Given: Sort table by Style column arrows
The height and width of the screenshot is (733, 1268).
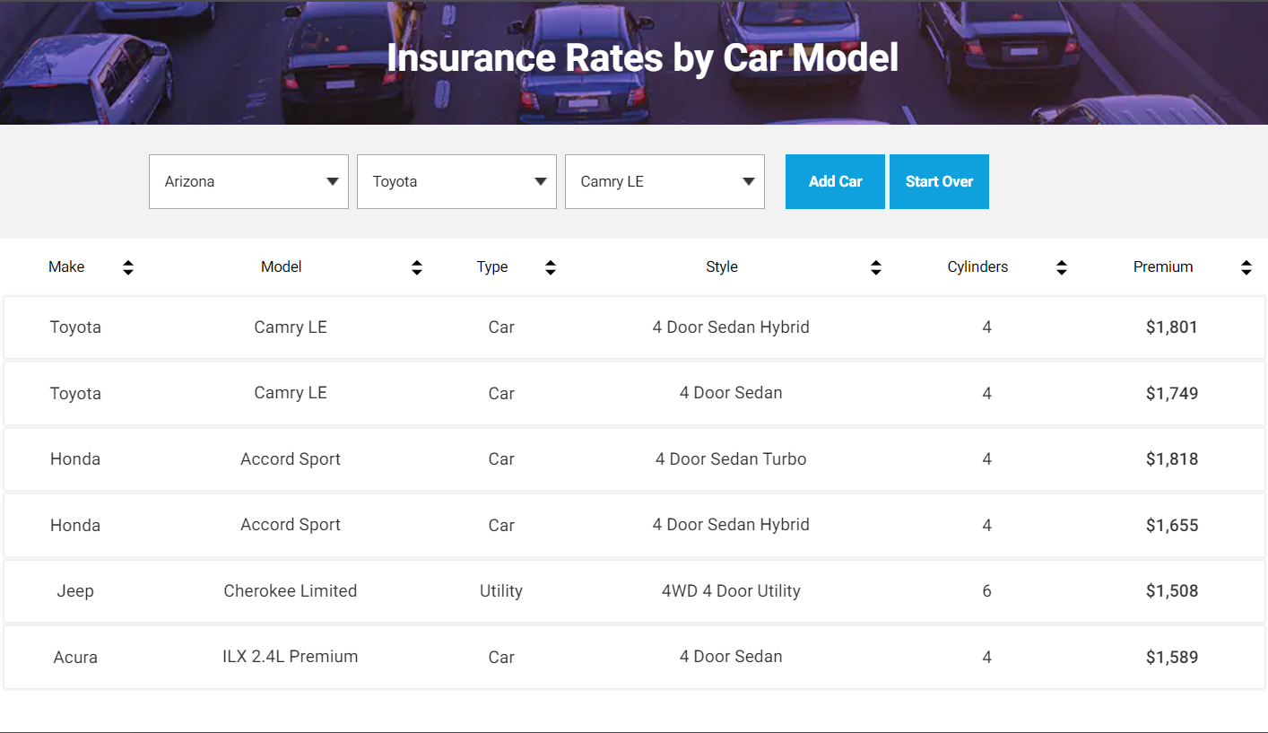Looking at the screenshot, I should (x=876, y=267).
